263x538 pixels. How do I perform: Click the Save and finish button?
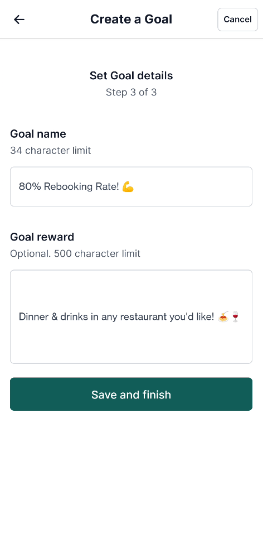point(131,394)
